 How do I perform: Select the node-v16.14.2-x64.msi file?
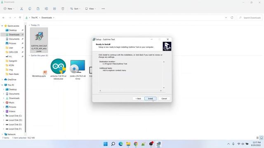78,69
